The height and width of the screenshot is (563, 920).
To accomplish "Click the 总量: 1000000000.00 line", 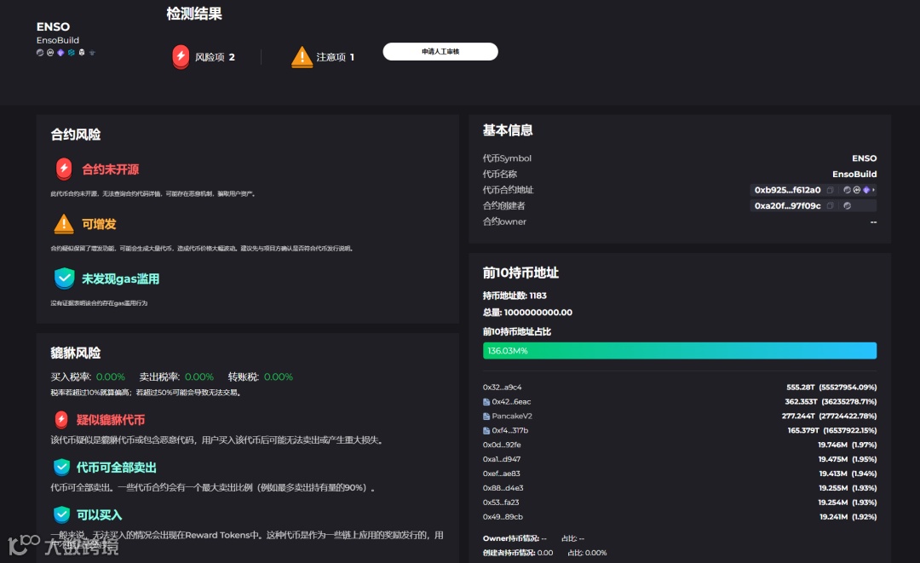I will point(527,313).
